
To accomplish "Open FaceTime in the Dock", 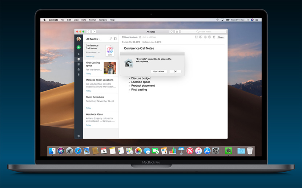I will (156, 151).
